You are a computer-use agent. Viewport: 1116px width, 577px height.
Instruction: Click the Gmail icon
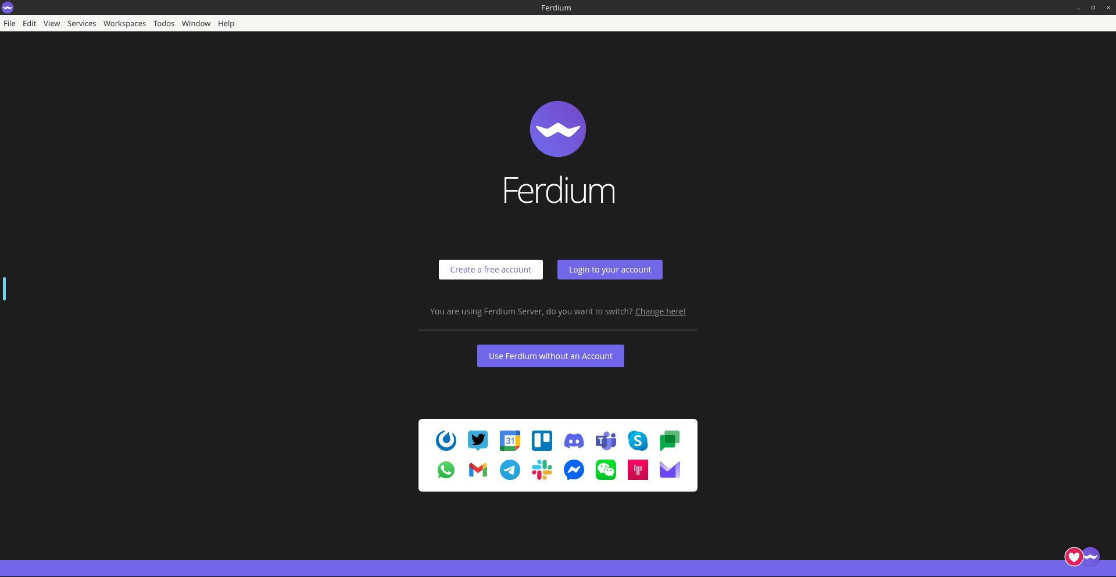[x=478, y=470]
